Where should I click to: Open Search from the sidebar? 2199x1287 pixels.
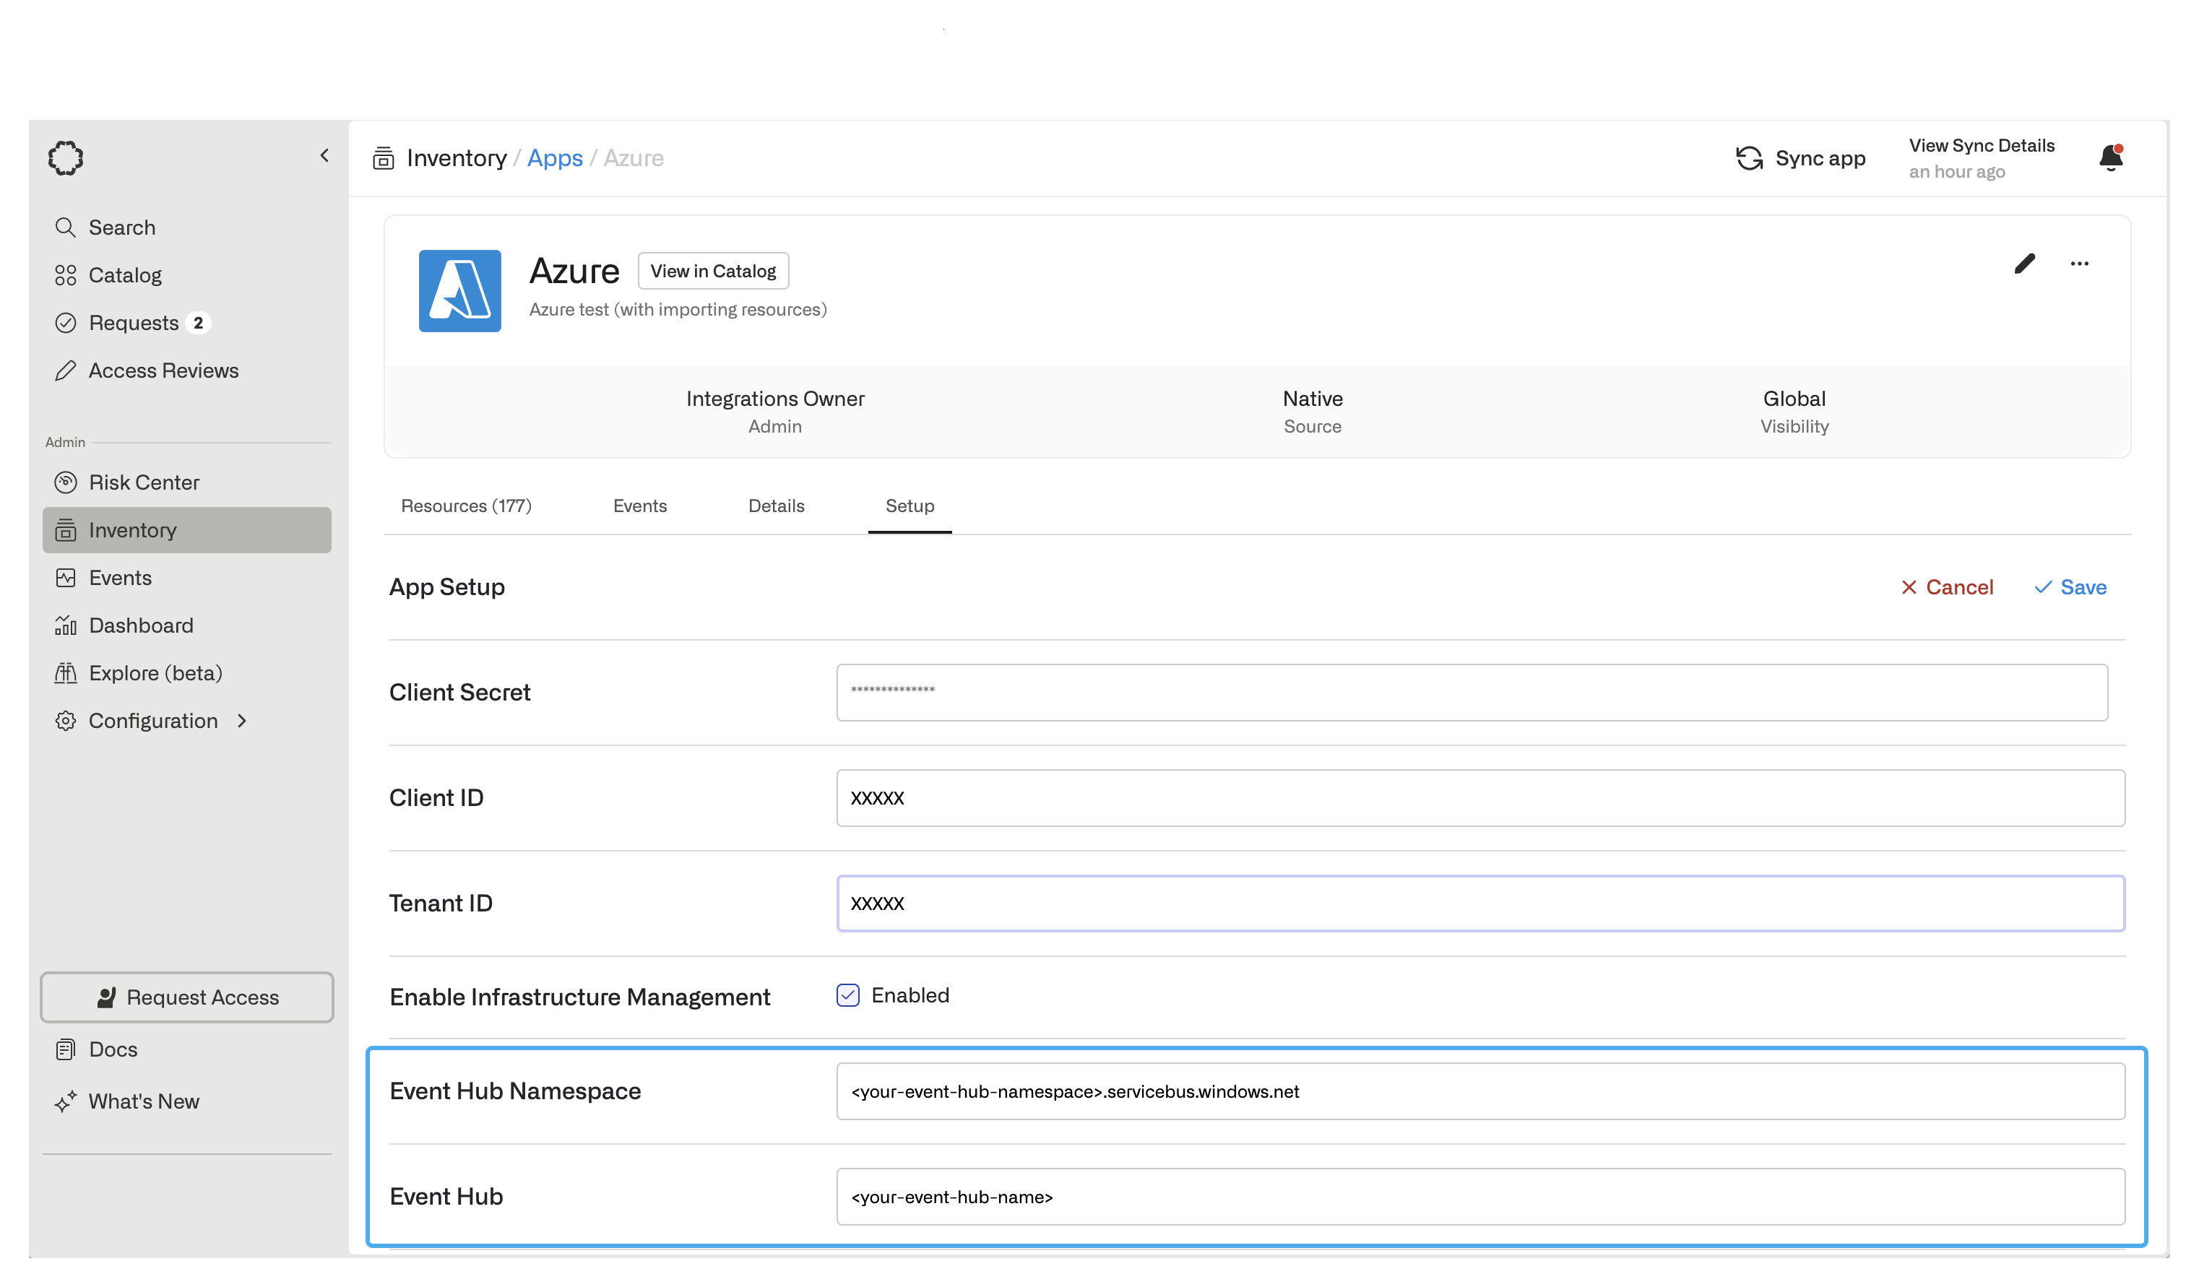(x=121, y=227)
